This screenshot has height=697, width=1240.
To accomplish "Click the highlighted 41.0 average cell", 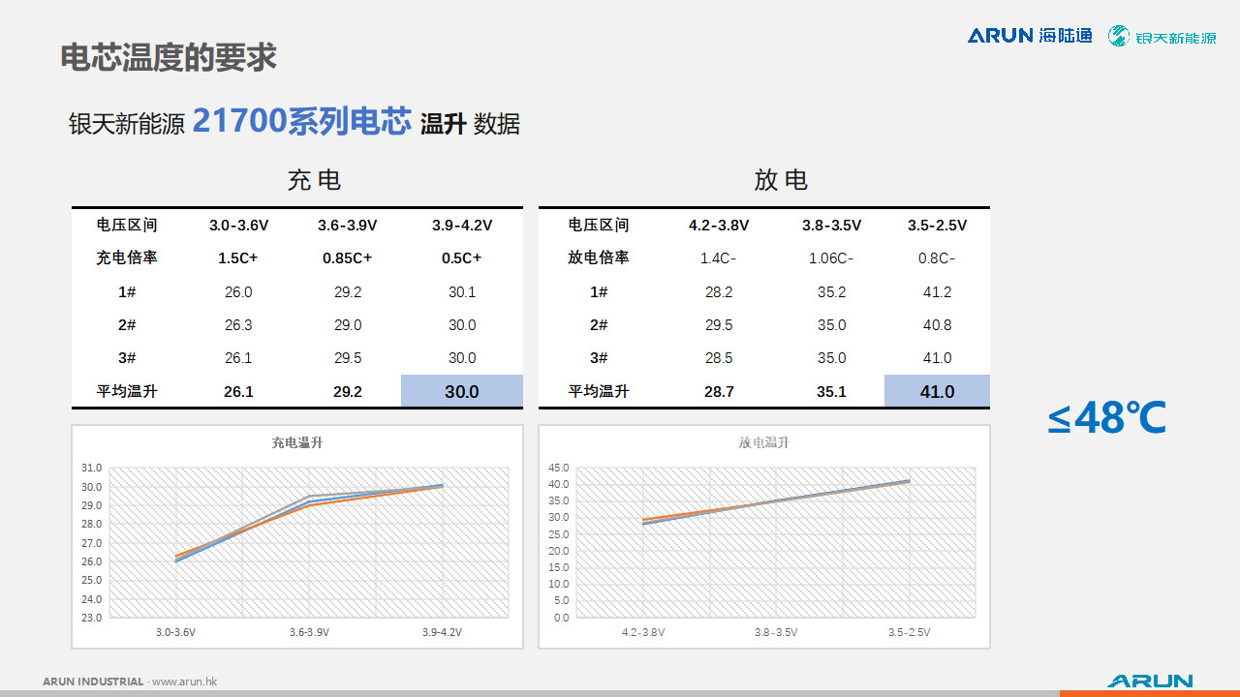I will (x=937, y=391).
